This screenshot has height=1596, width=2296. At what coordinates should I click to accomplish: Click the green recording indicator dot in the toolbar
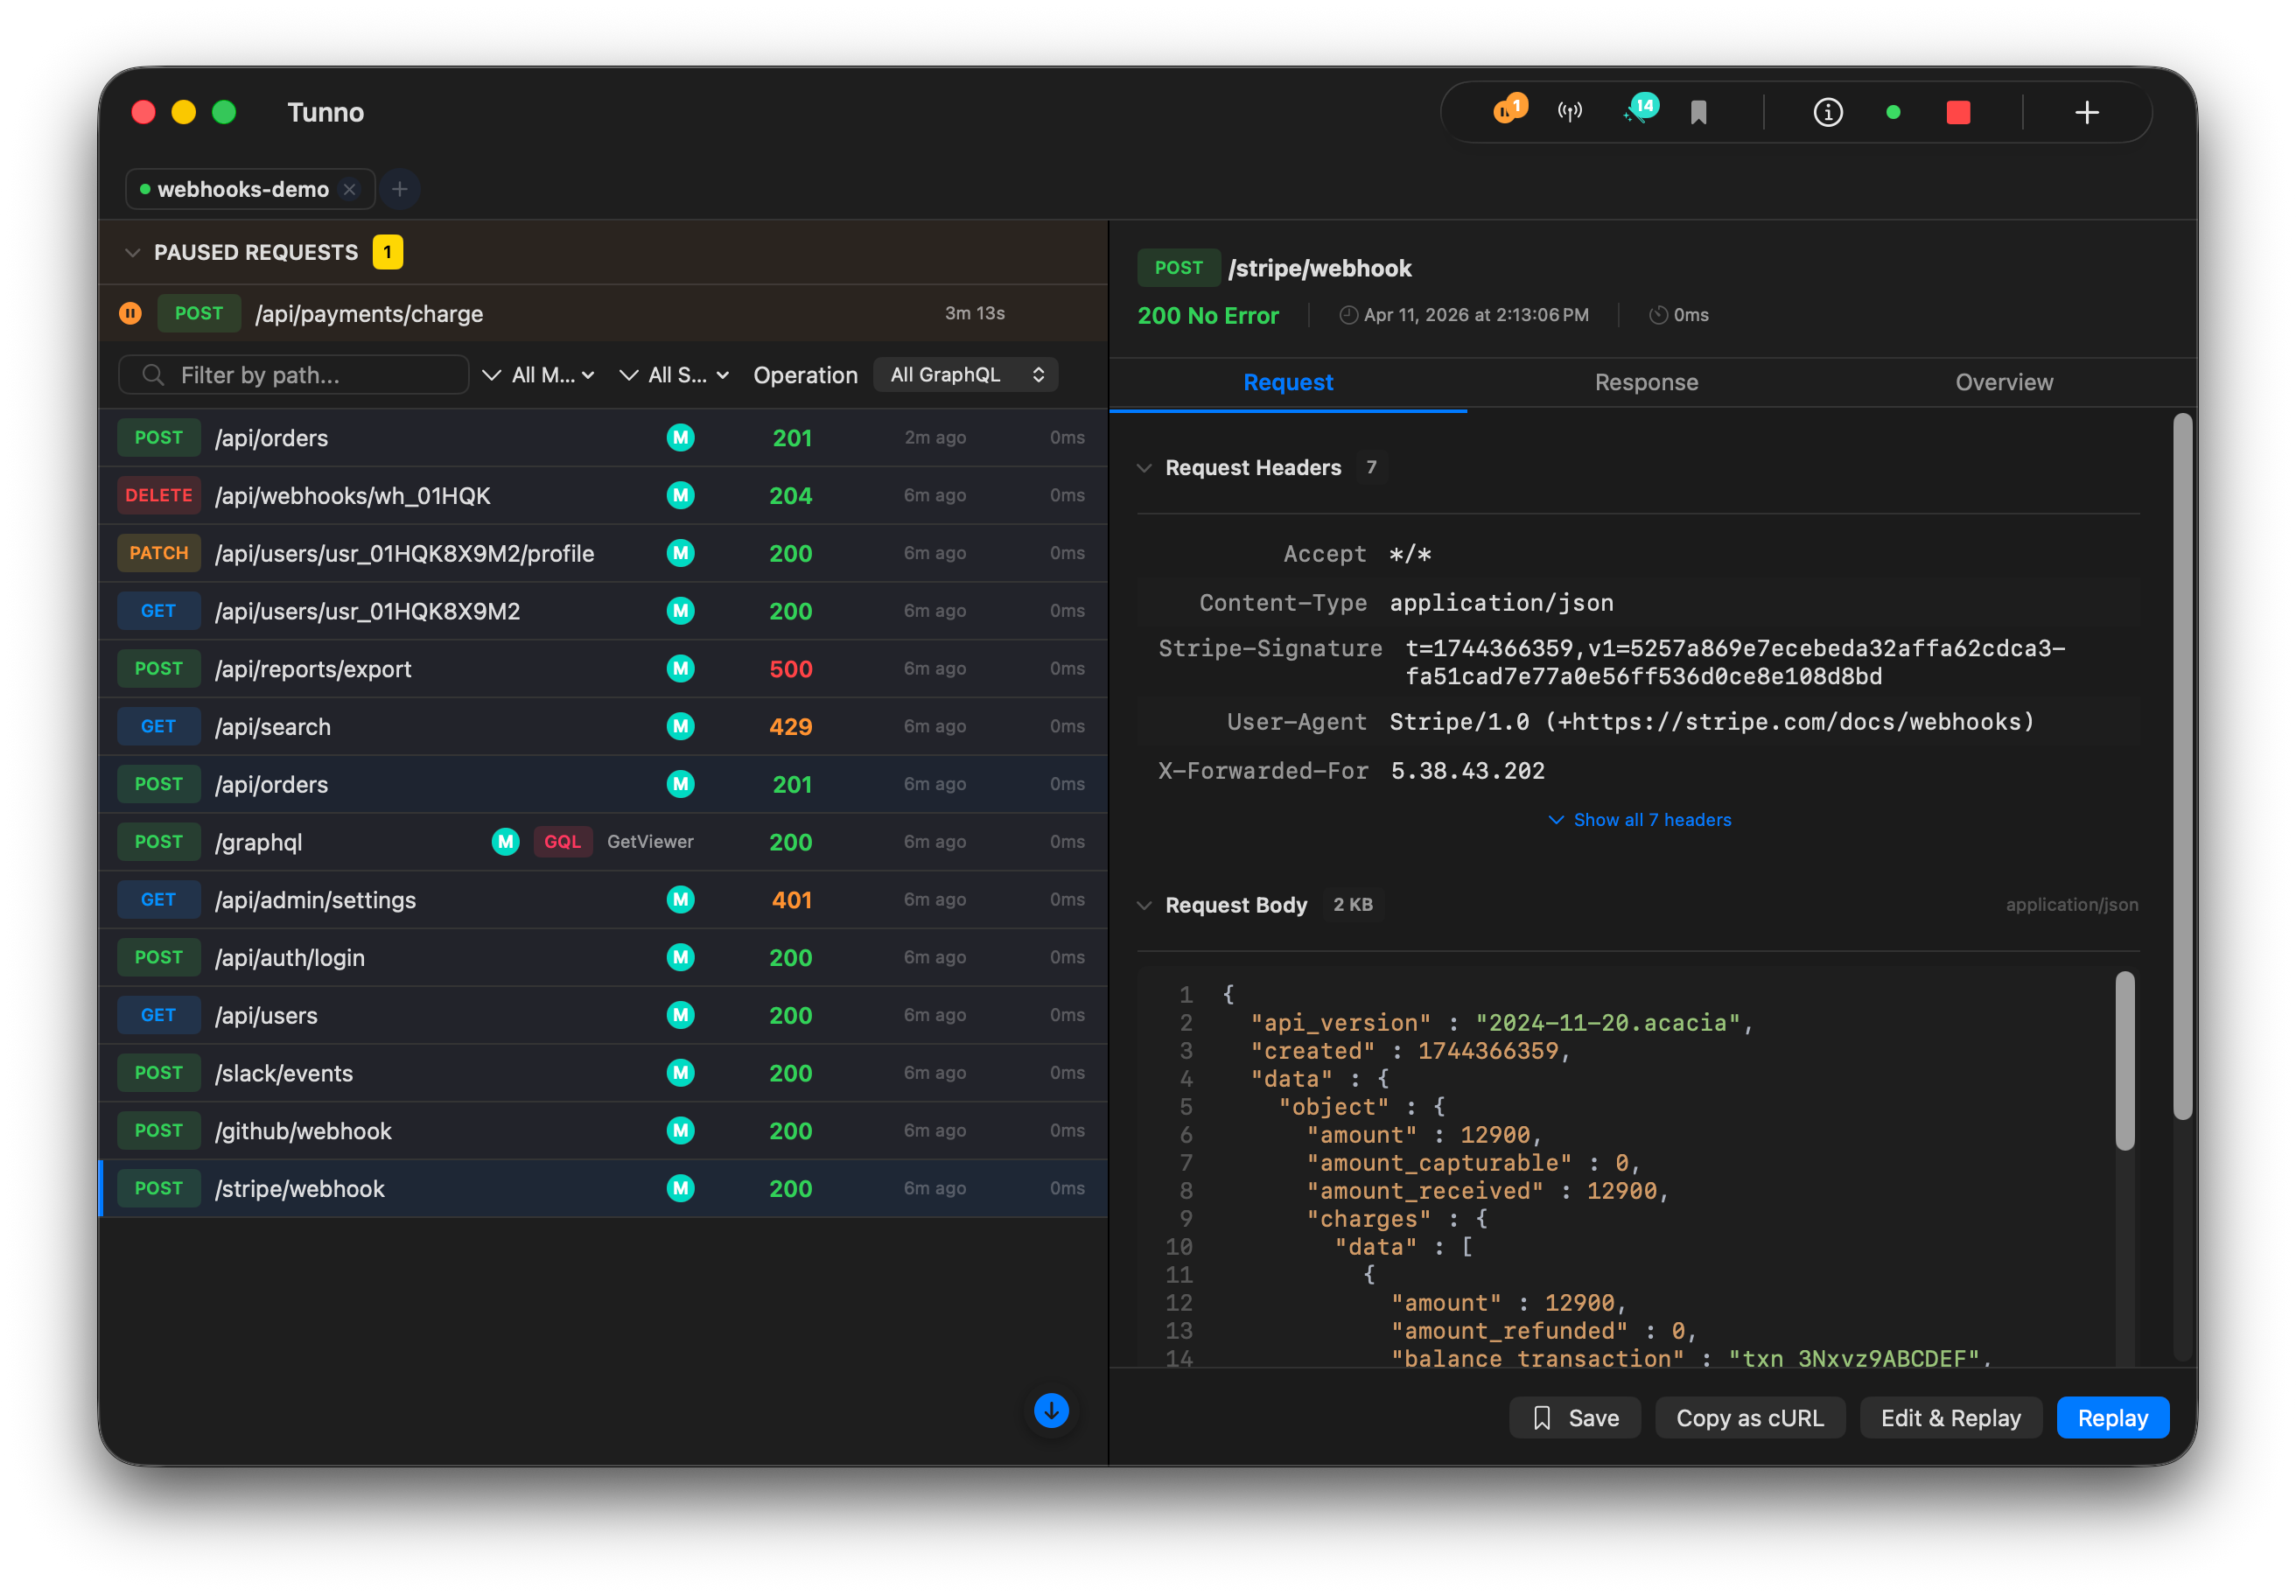[1893, 112]
